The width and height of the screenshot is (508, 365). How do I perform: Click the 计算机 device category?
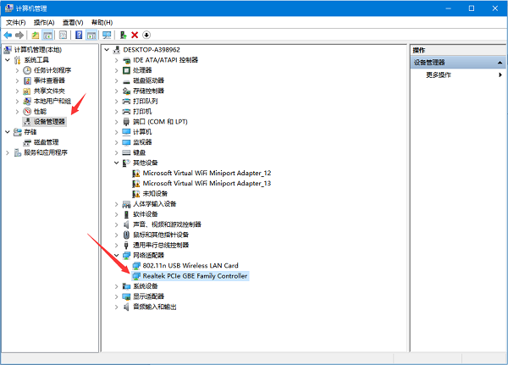(142, 132)
